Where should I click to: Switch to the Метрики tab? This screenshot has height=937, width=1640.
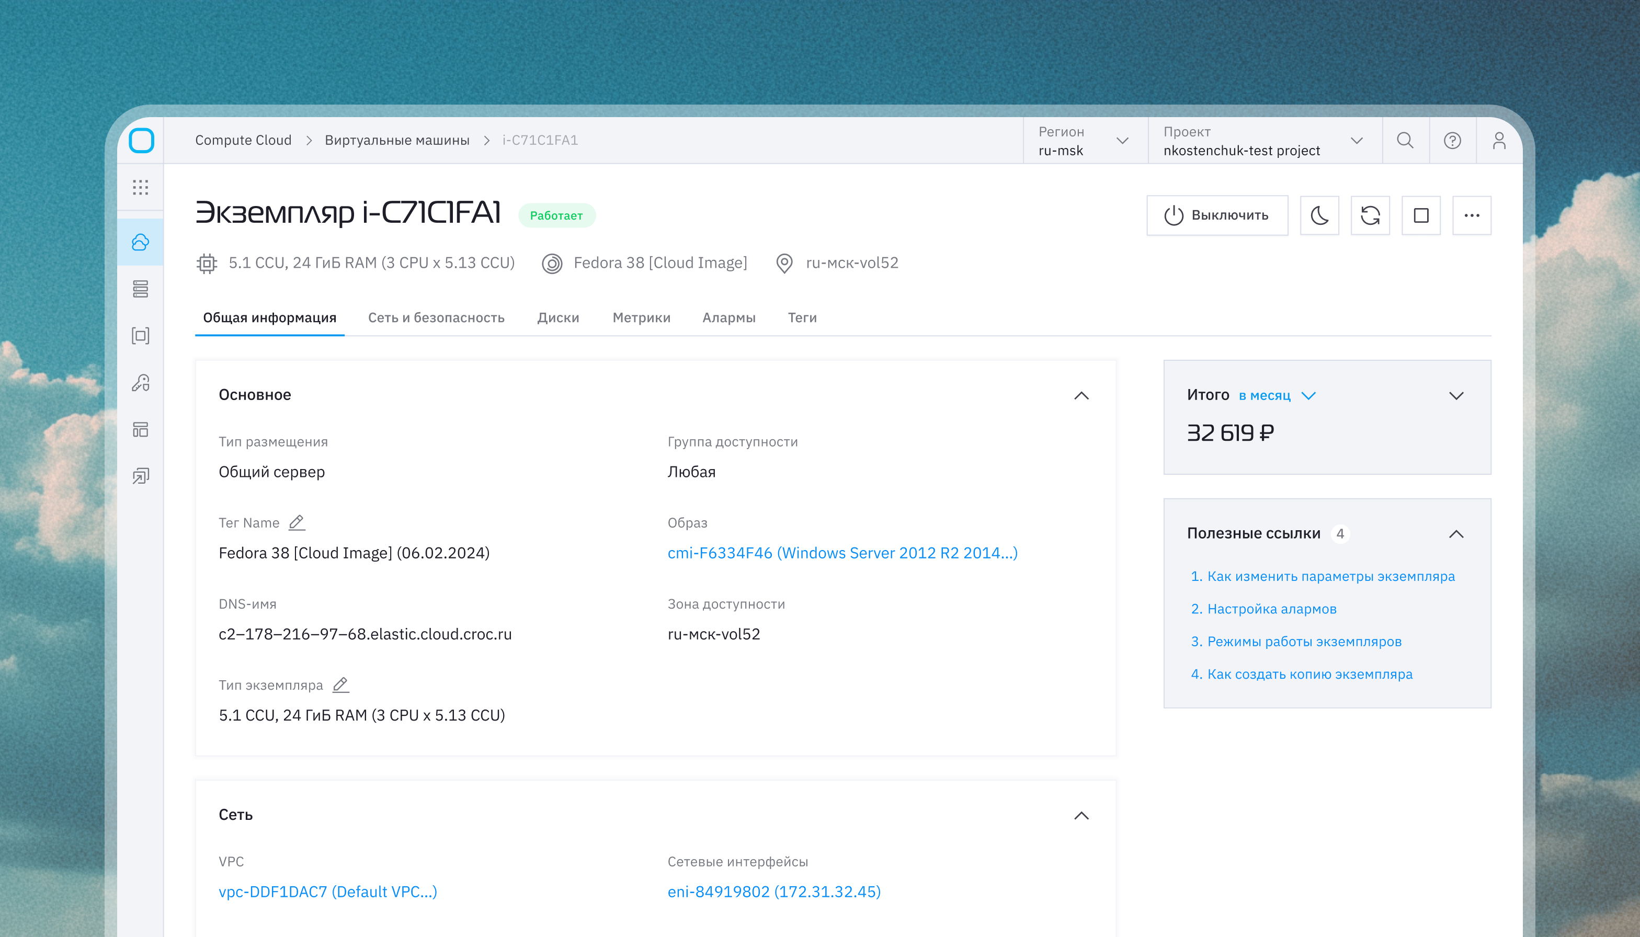click(x=641, y=318)
